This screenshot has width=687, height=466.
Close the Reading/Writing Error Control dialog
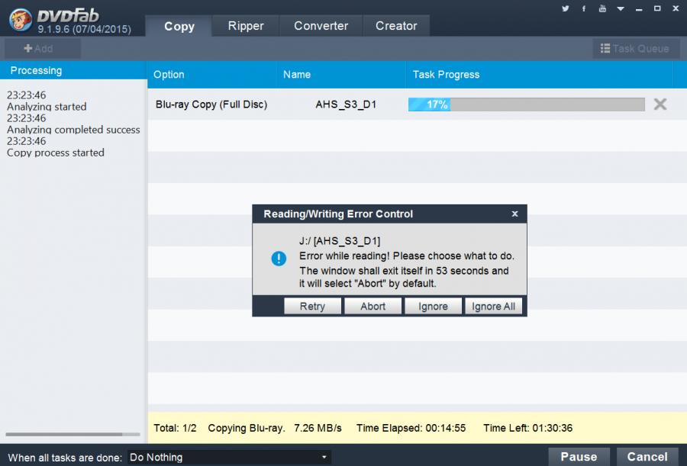(514, 214)
